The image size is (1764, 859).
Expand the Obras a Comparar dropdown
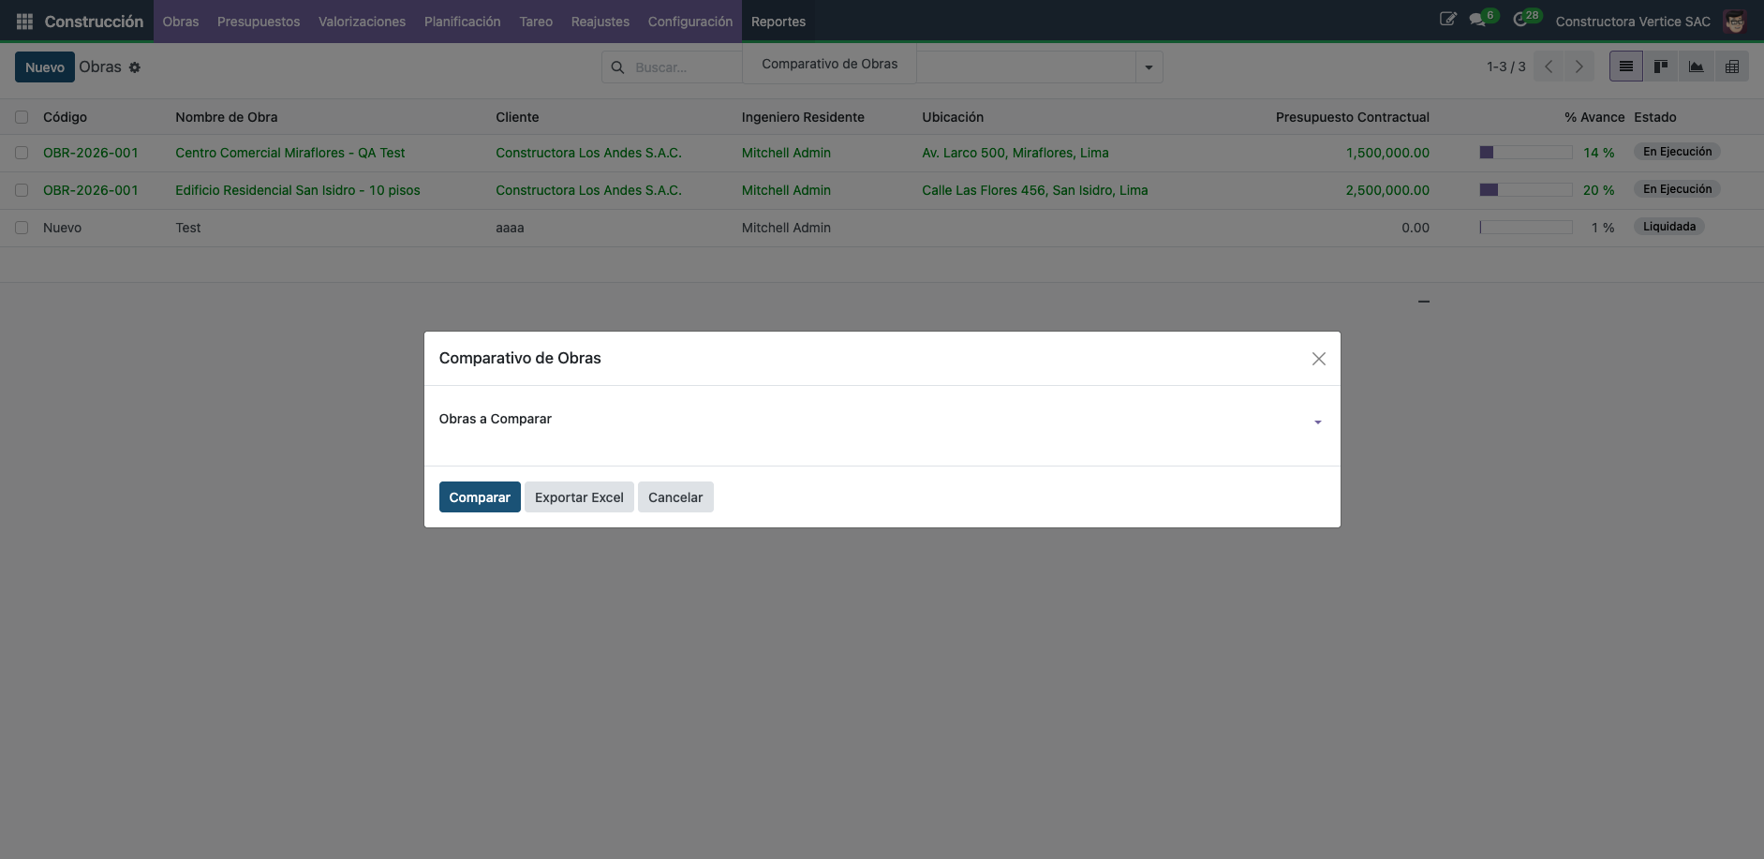1317,422
